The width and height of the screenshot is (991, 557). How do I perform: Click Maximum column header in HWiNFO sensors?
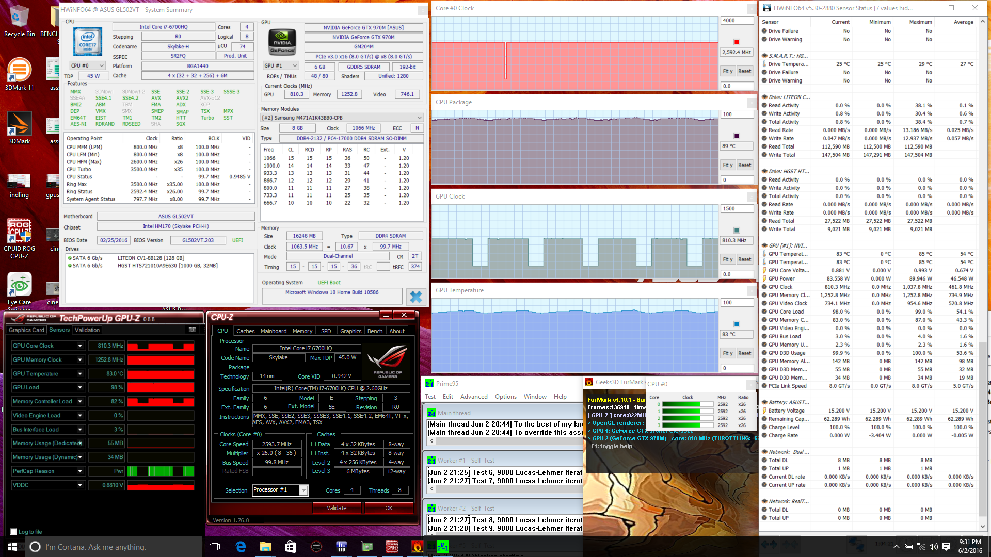(920, 22)
